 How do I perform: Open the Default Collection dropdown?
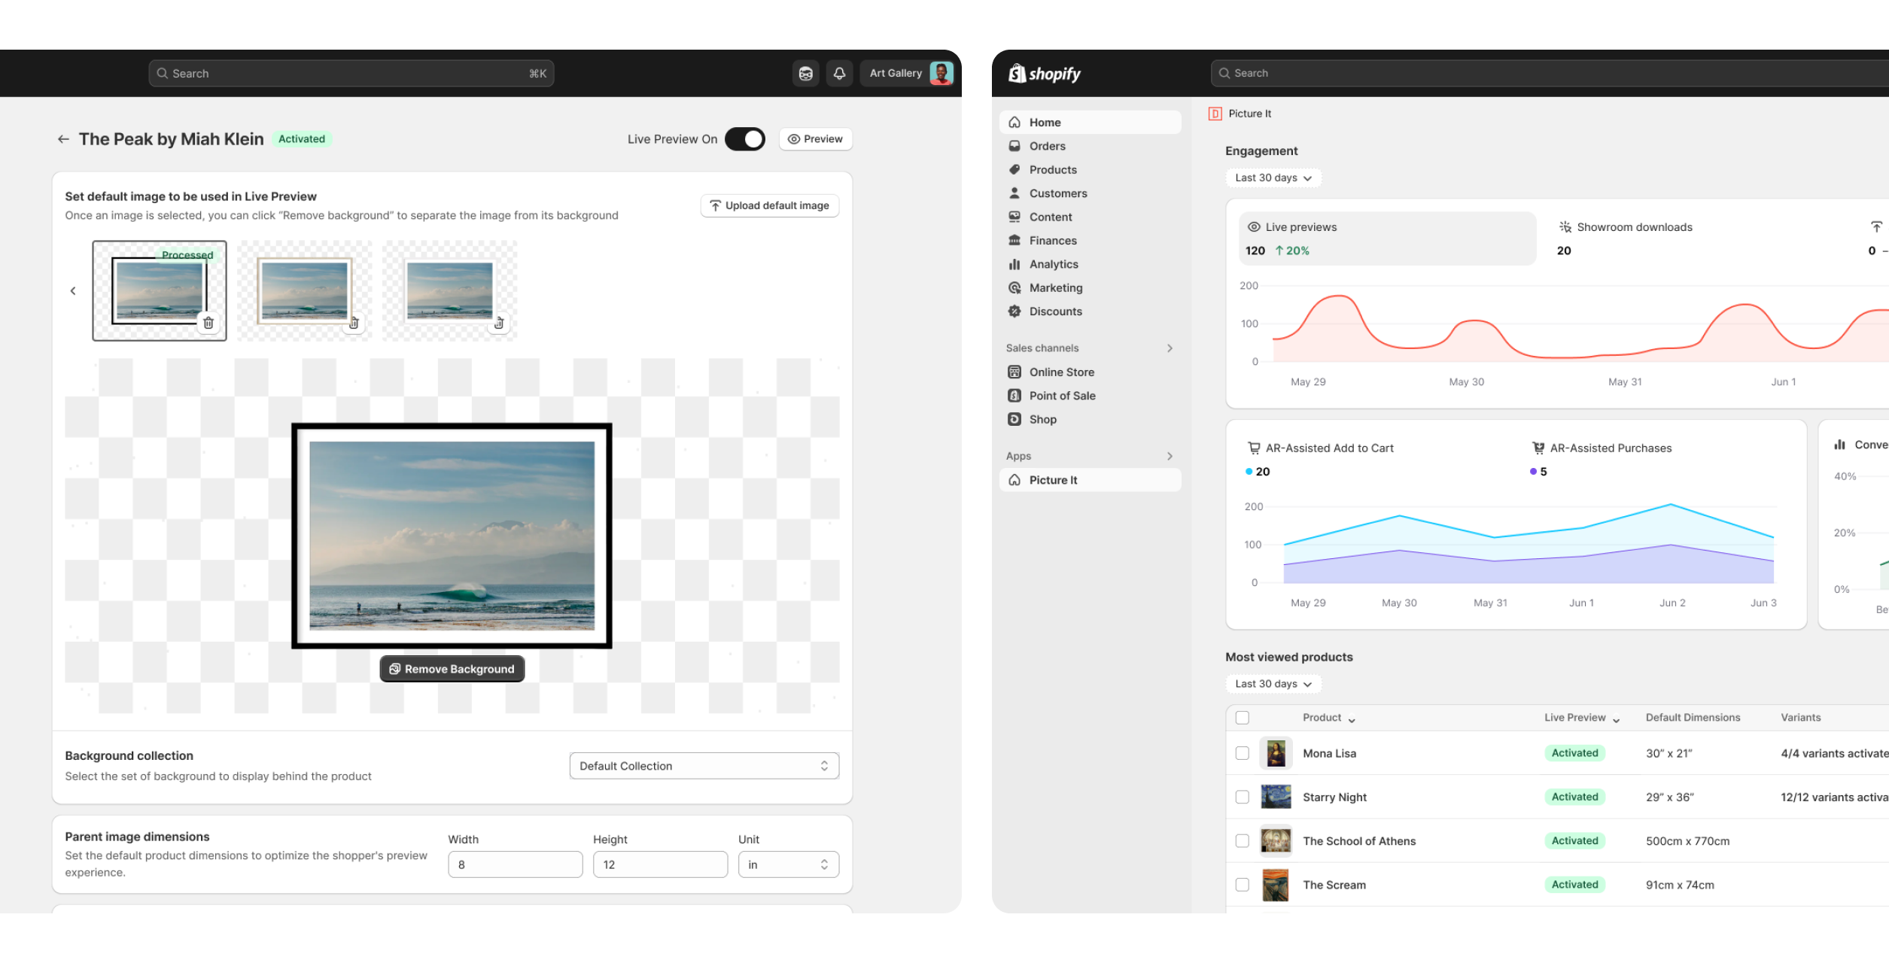(704, 766)
